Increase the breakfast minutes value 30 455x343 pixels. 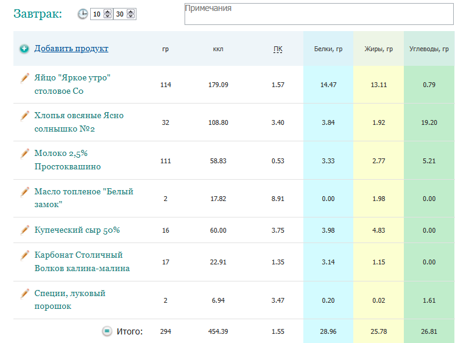131,12
